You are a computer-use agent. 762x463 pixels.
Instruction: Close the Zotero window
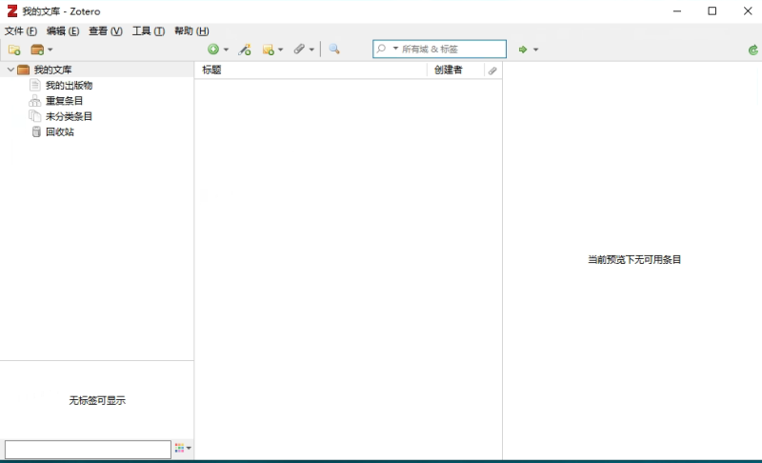coord(748,10)
